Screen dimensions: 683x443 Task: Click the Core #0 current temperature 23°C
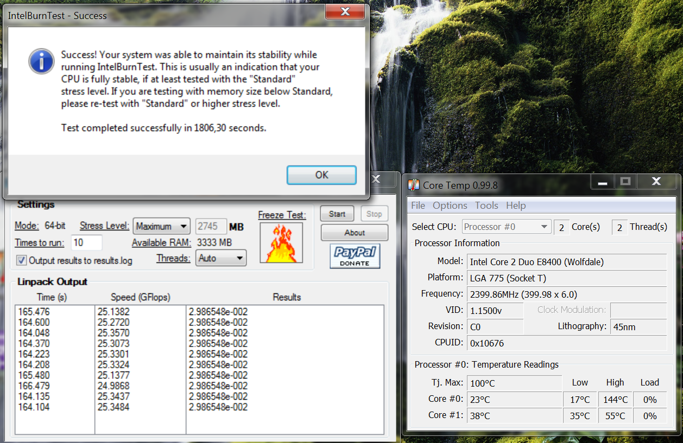click(515, 400)
